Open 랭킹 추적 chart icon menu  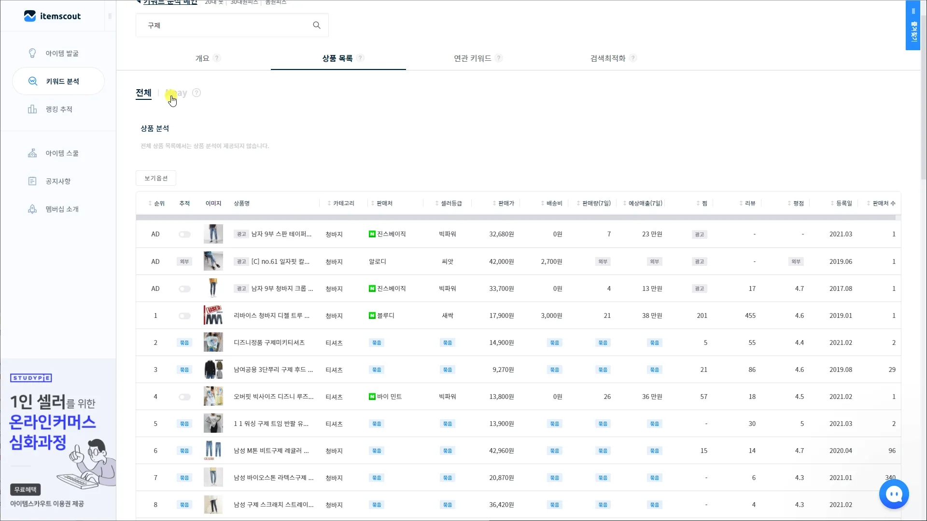click(58, 110)
